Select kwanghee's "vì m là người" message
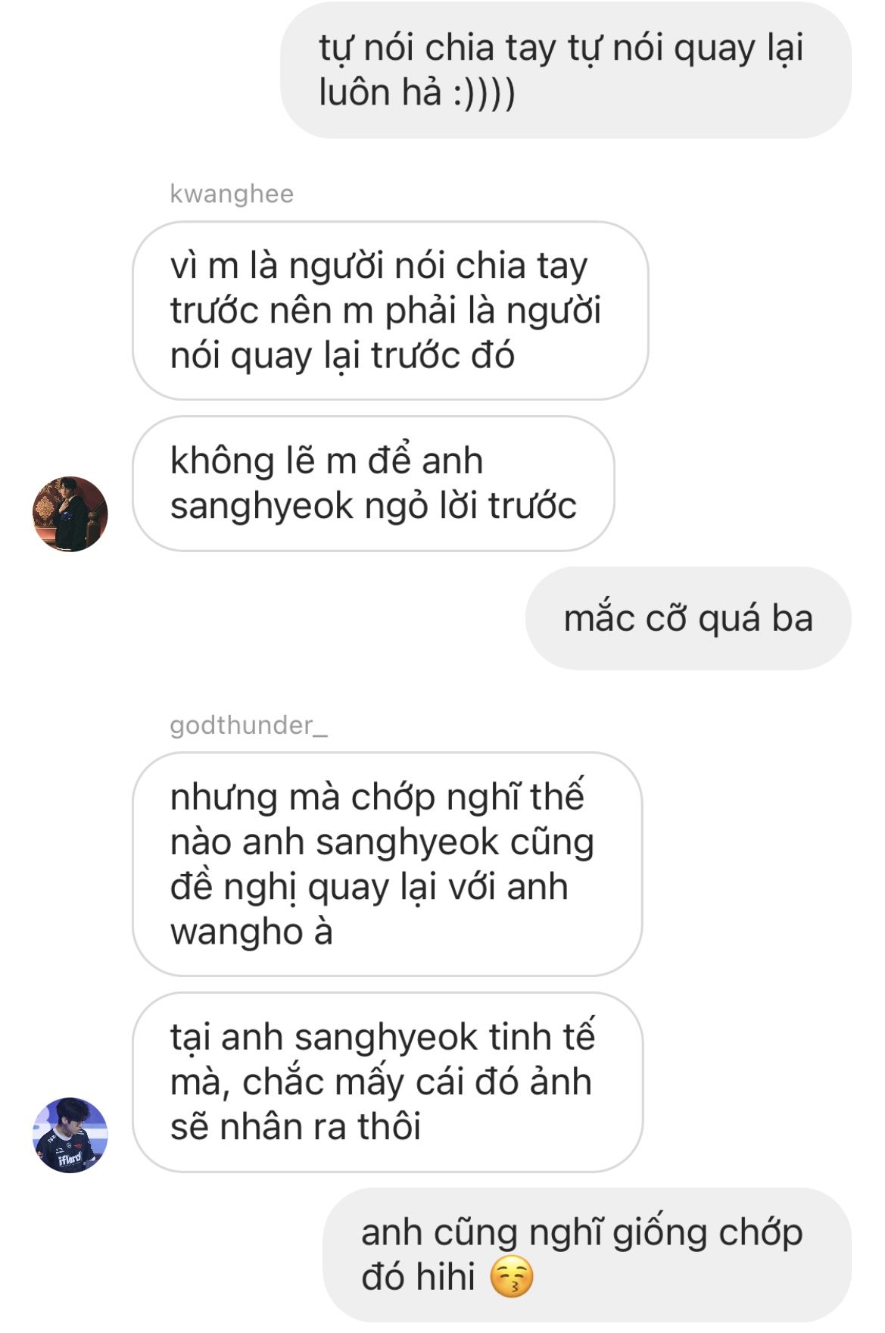This screenshot has width=885, height=1333. pyautogui.click(x=391, y=311)
